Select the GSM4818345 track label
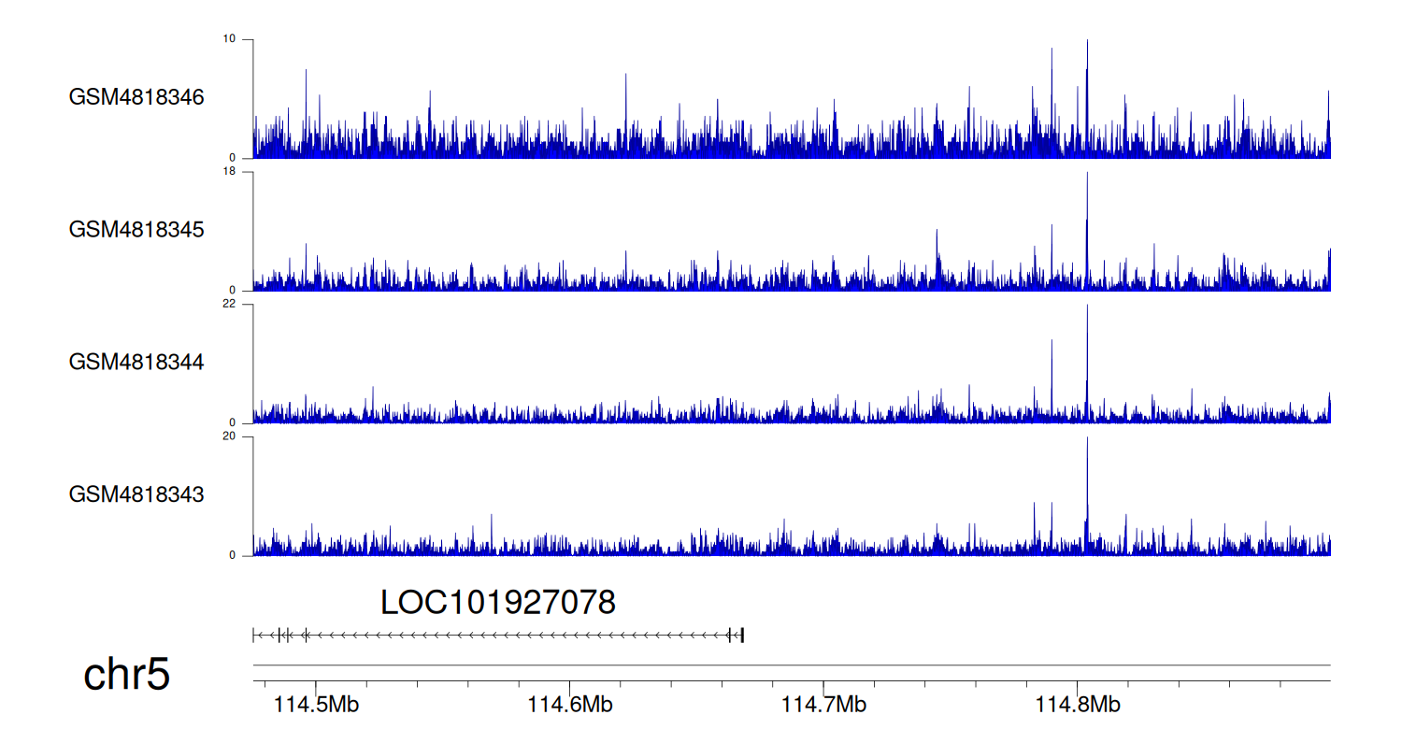 coord(136,229)
